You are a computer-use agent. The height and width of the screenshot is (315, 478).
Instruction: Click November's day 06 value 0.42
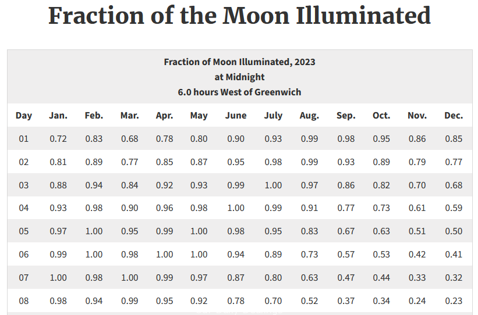(x=417, y=254)
